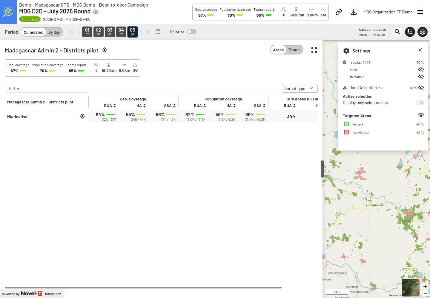Image resolution: width=430 pixels, height=298 pixels.
Task: Zoom out on the map
Action: pyautogui.click(x=425, y=293)
